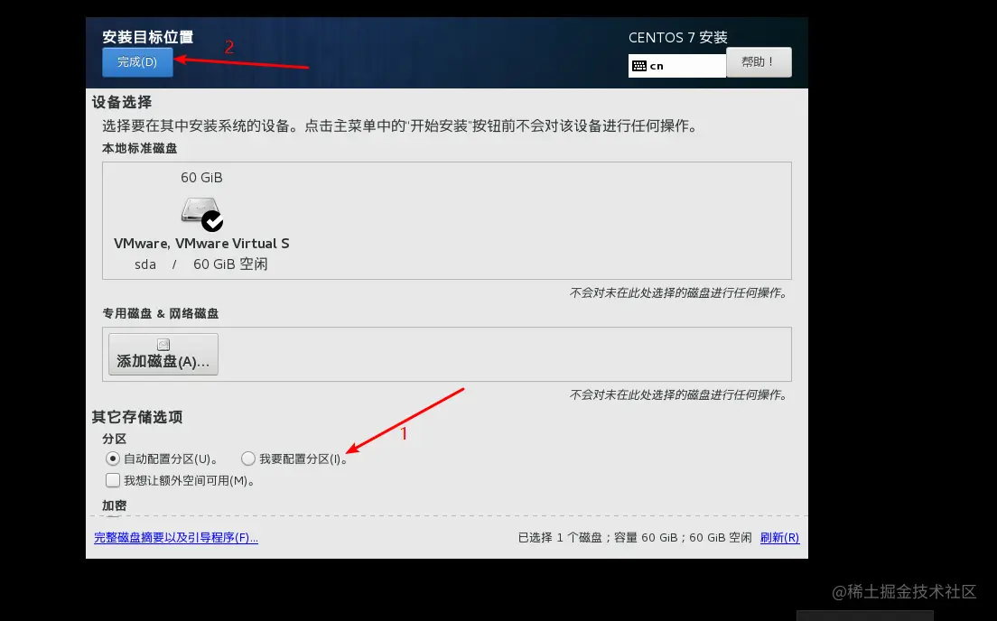Screen dimensions: 997x621
Task: Enable 我想让额外空间可用(M) checkbox
Action: pyautogui.click(x=113, y=480)
